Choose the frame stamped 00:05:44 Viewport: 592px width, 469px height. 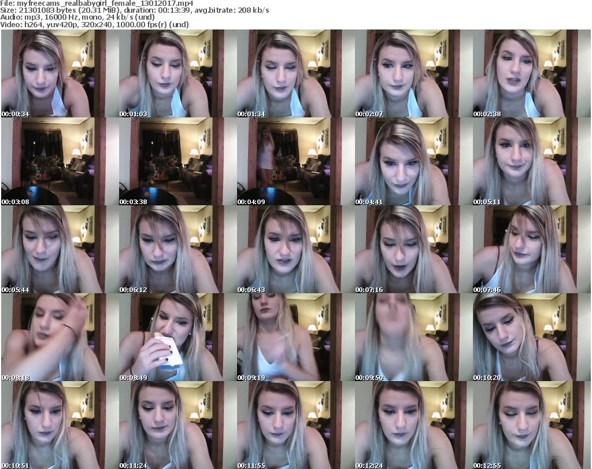(x=60, y=249)
